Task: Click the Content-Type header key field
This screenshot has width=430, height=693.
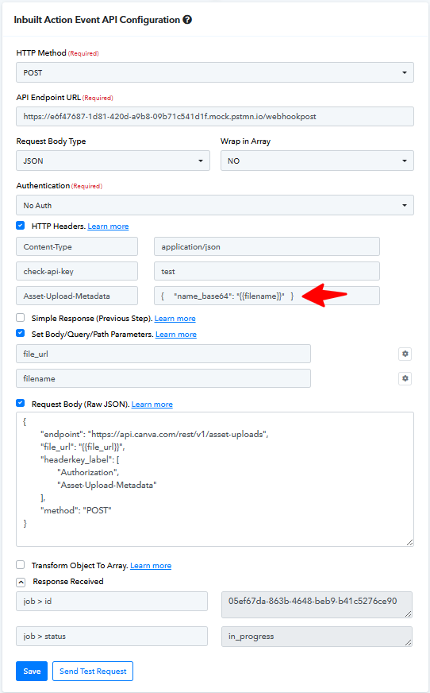Action: pyautogui.click(x=77, y=246)
